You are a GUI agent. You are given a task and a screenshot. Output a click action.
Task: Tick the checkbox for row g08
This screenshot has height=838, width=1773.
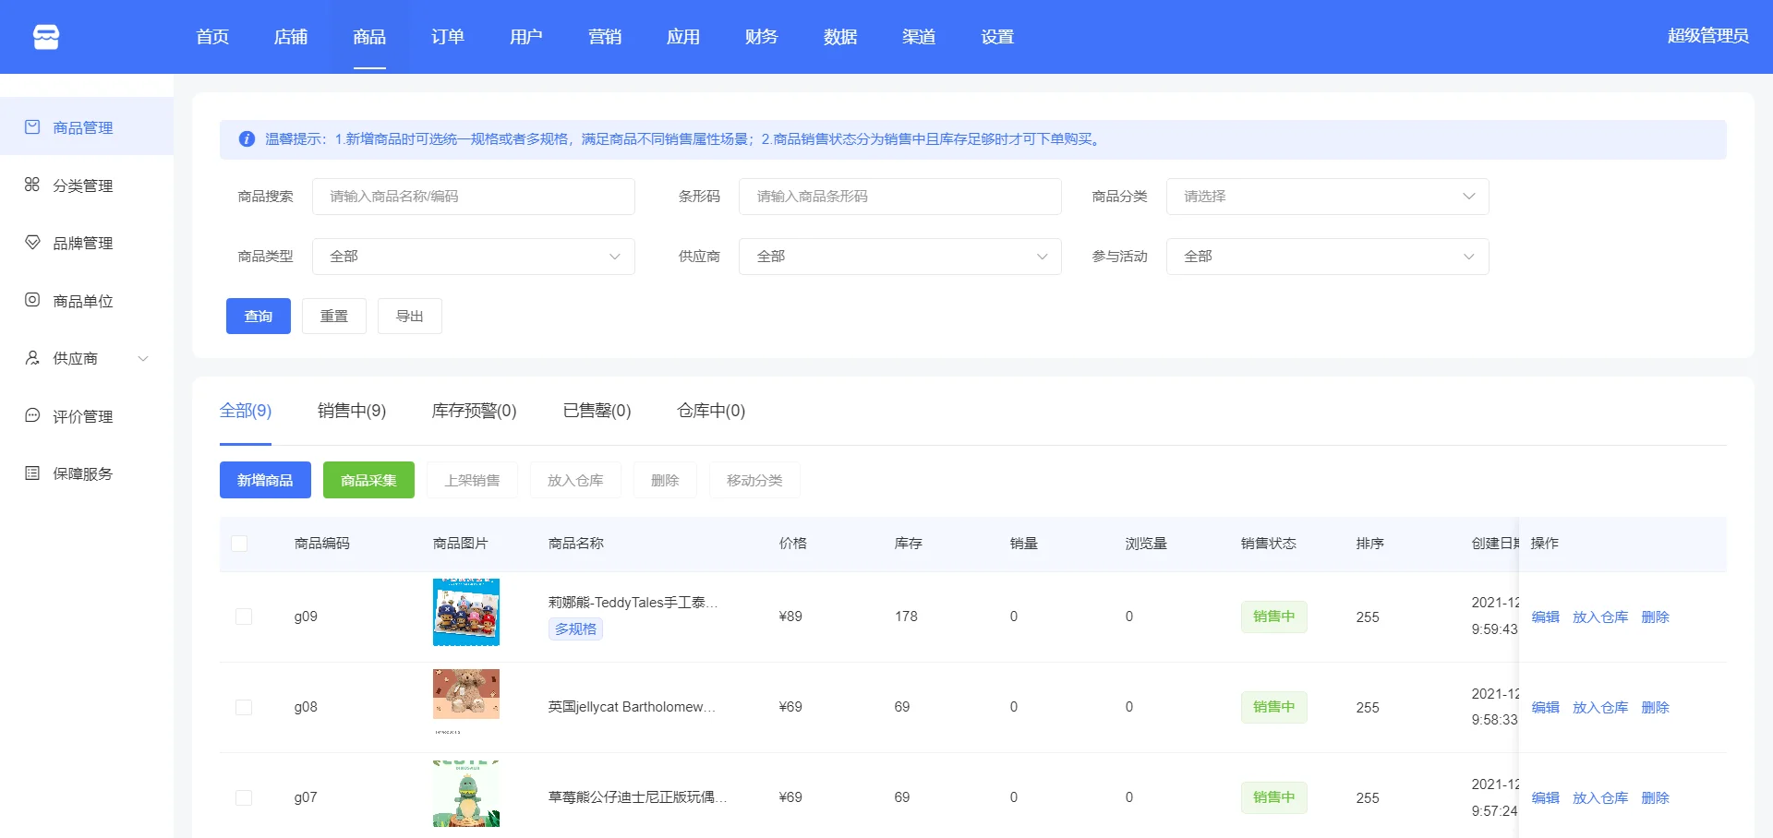pos(244,707)
